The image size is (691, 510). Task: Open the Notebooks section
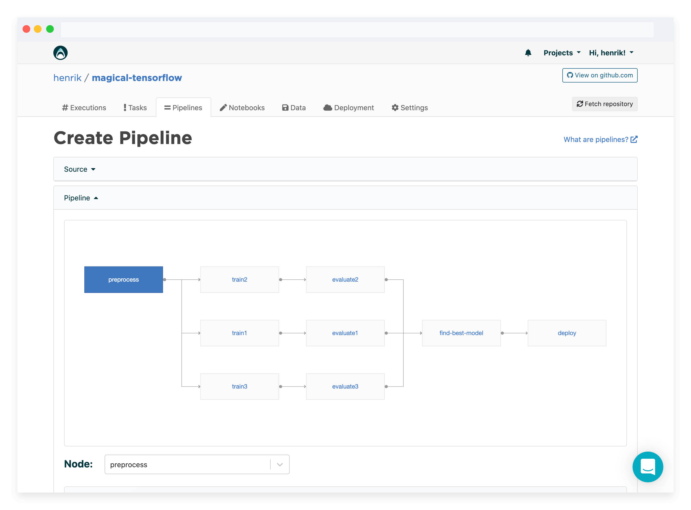coord(242,107)
